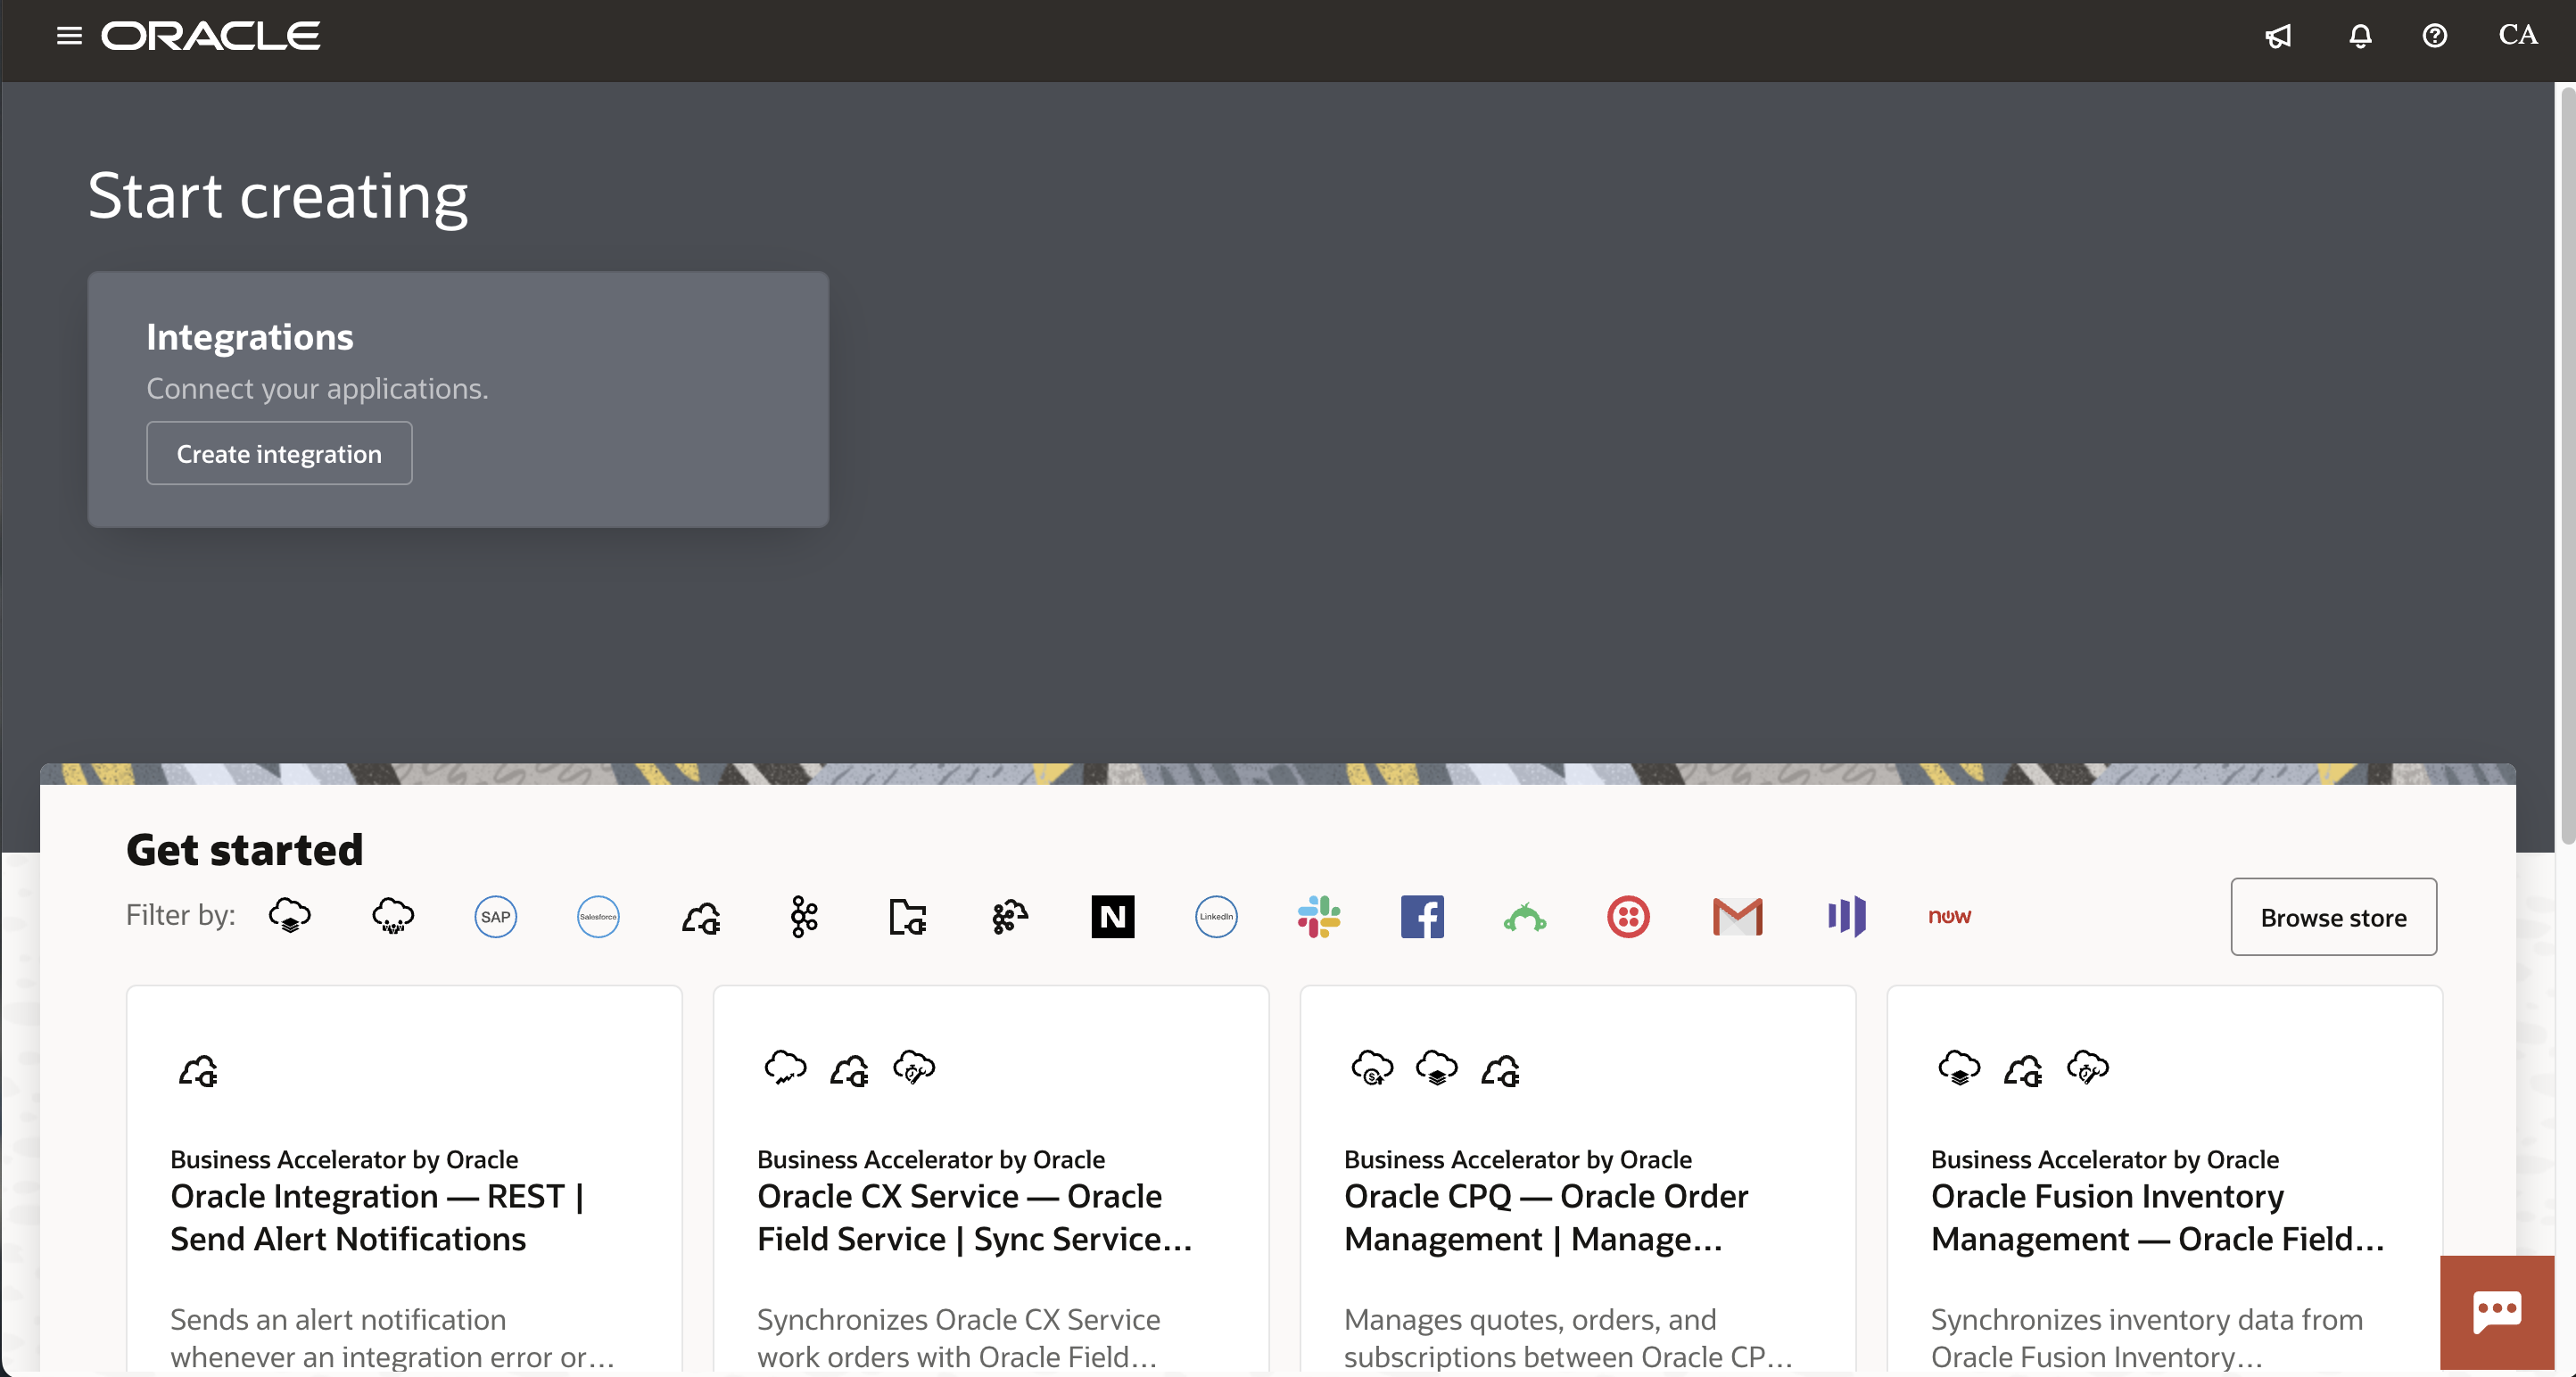
Task: Filter by SAP adapter icon
Action: click(x=495, y=916)
